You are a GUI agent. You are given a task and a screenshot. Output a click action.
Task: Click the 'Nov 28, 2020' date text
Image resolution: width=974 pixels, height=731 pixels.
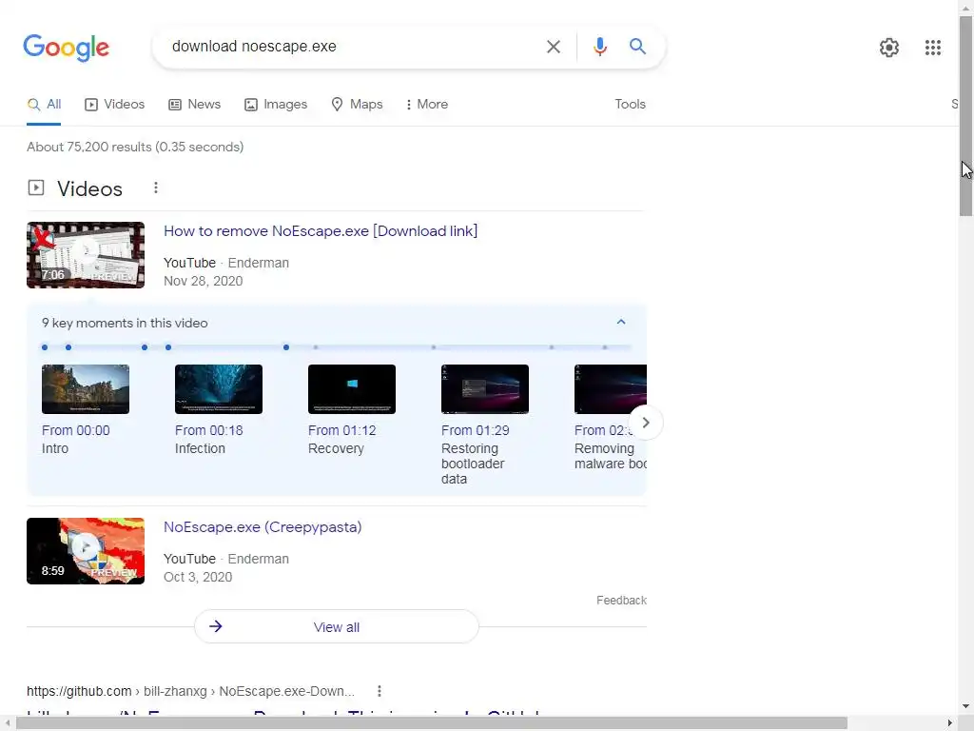(204, 281)
